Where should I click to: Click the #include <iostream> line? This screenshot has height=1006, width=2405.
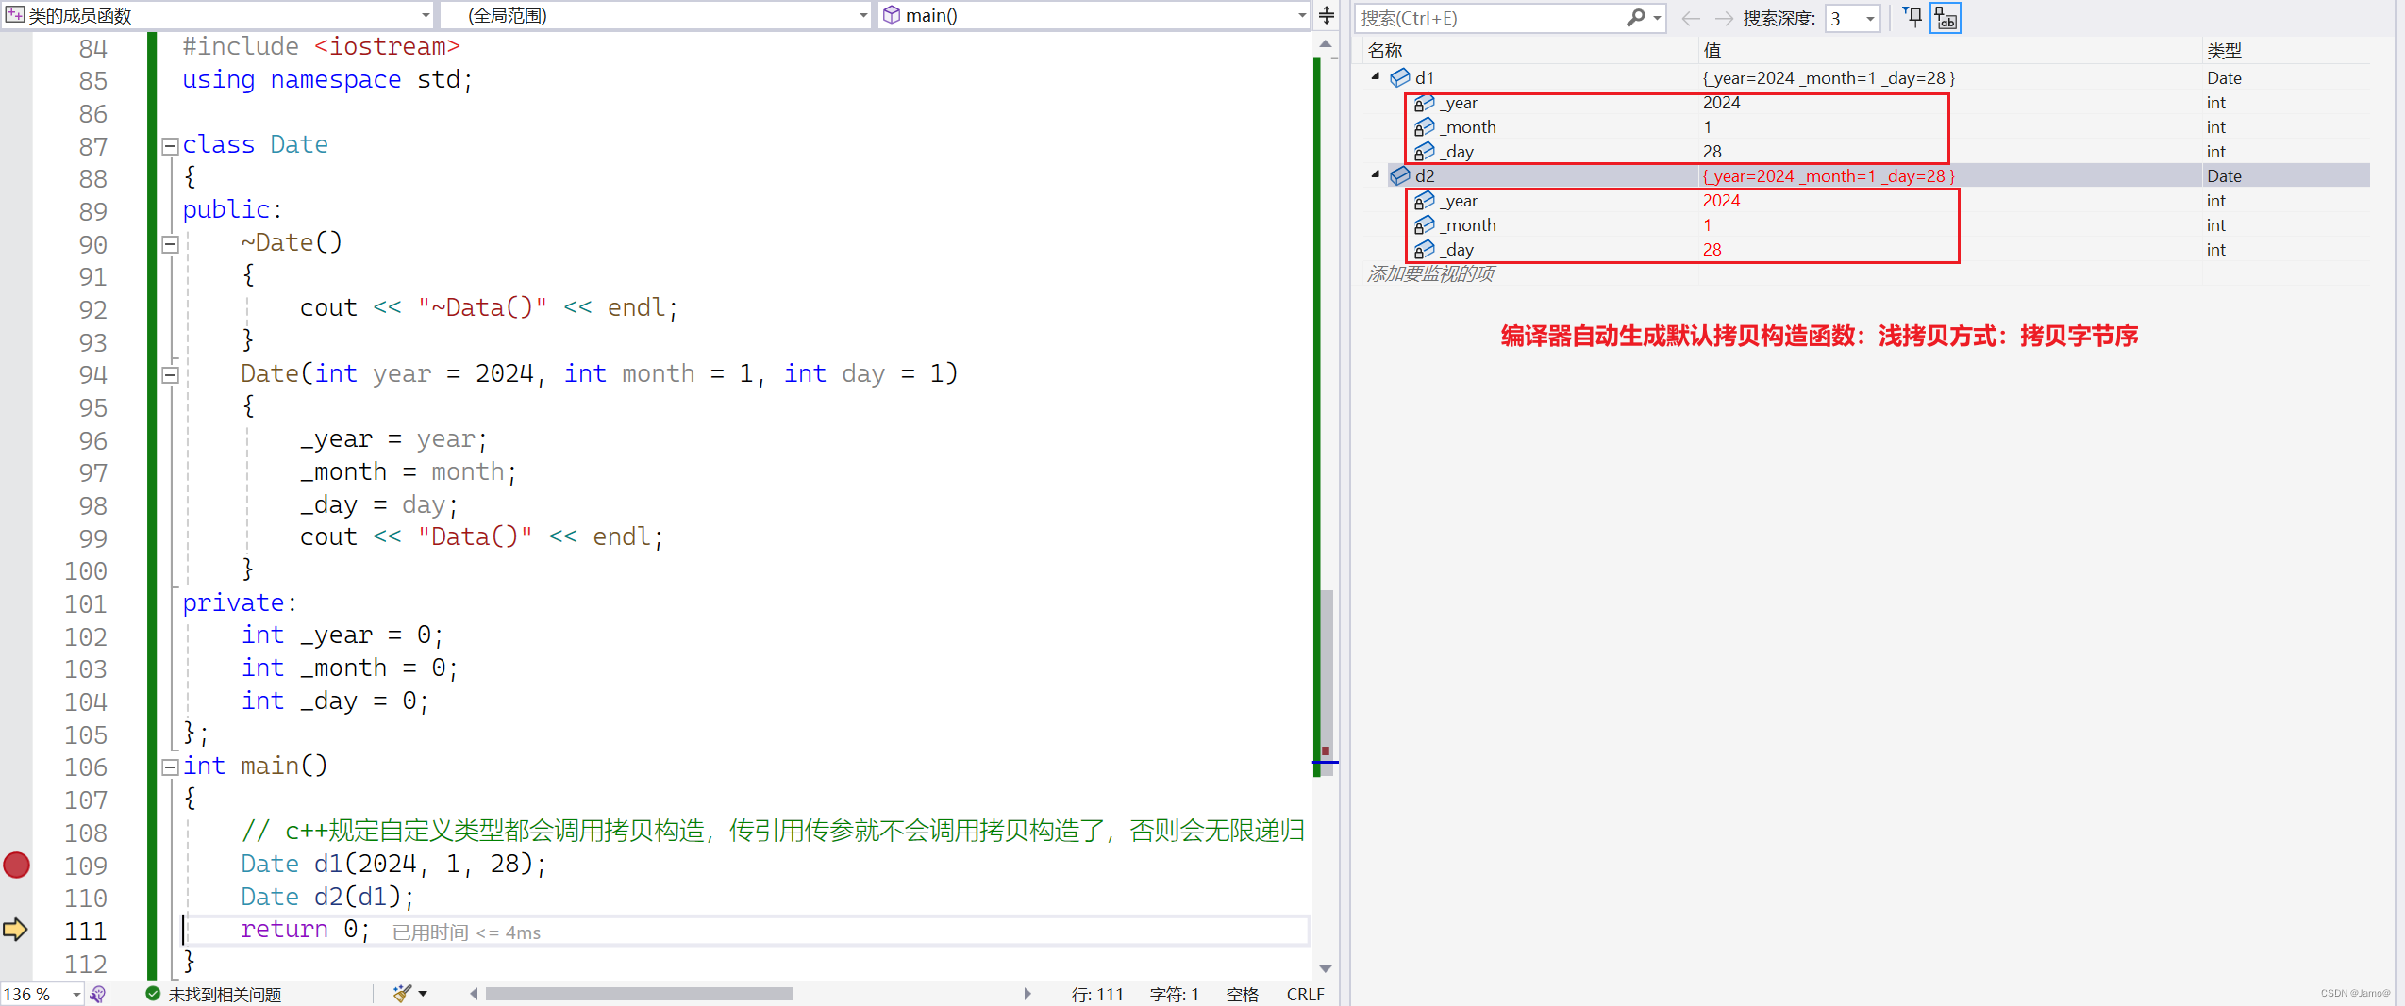tap(321, 47)
